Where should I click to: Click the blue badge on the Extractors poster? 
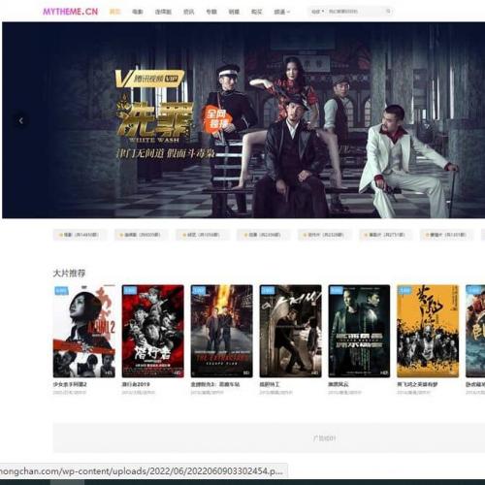coord(199,290)
